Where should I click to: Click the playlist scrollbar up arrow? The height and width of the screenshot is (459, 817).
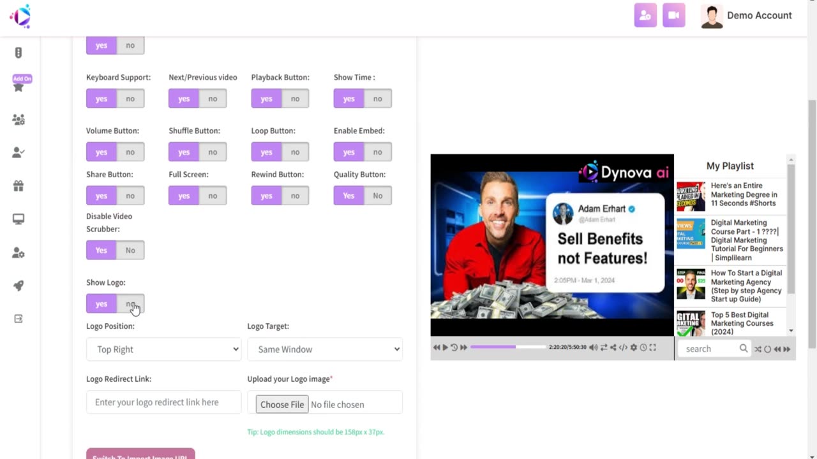(x=791, y=159)
